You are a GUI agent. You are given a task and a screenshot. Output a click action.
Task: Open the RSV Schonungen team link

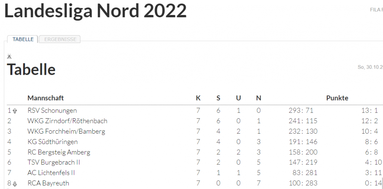coord(52,110)
